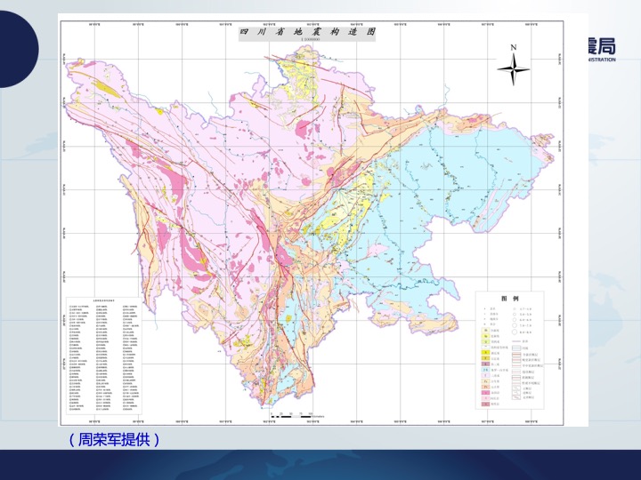Click the map title 四川省地震构造图
Screen dimensions: 641x480
307,32
